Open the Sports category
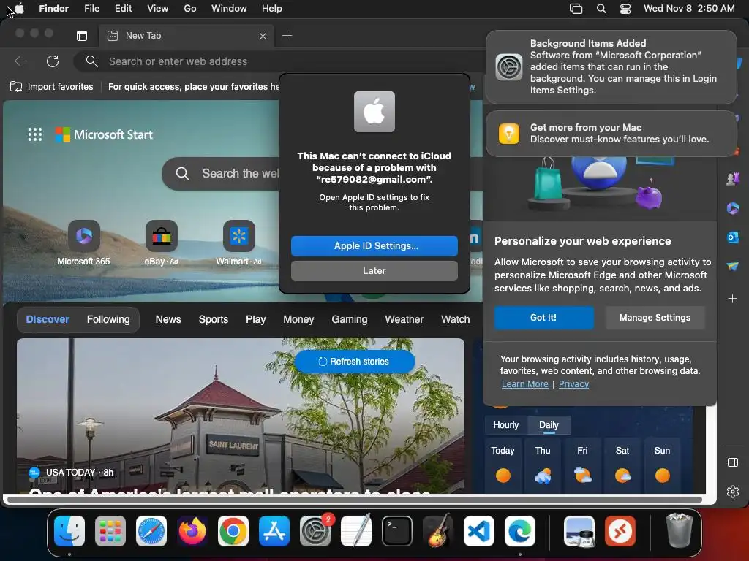749x561 pixels. tap(214, 319)
